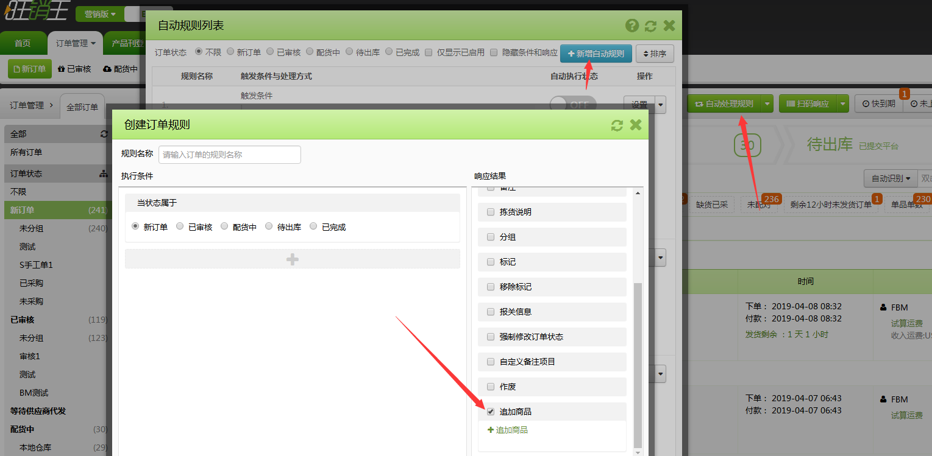Add a new execution condition with plus bar

[x=293, y=259]
